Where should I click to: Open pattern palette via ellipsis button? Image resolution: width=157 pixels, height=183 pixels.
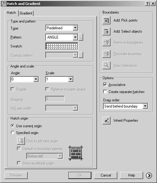(81, 37)
